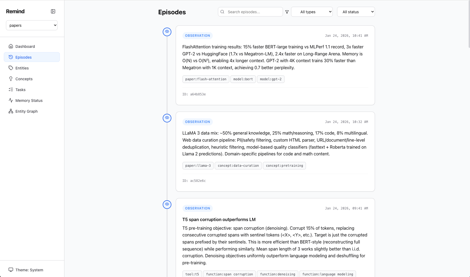
Task: Click the Concepts lightbulb icon
Action: click(11, 79)
